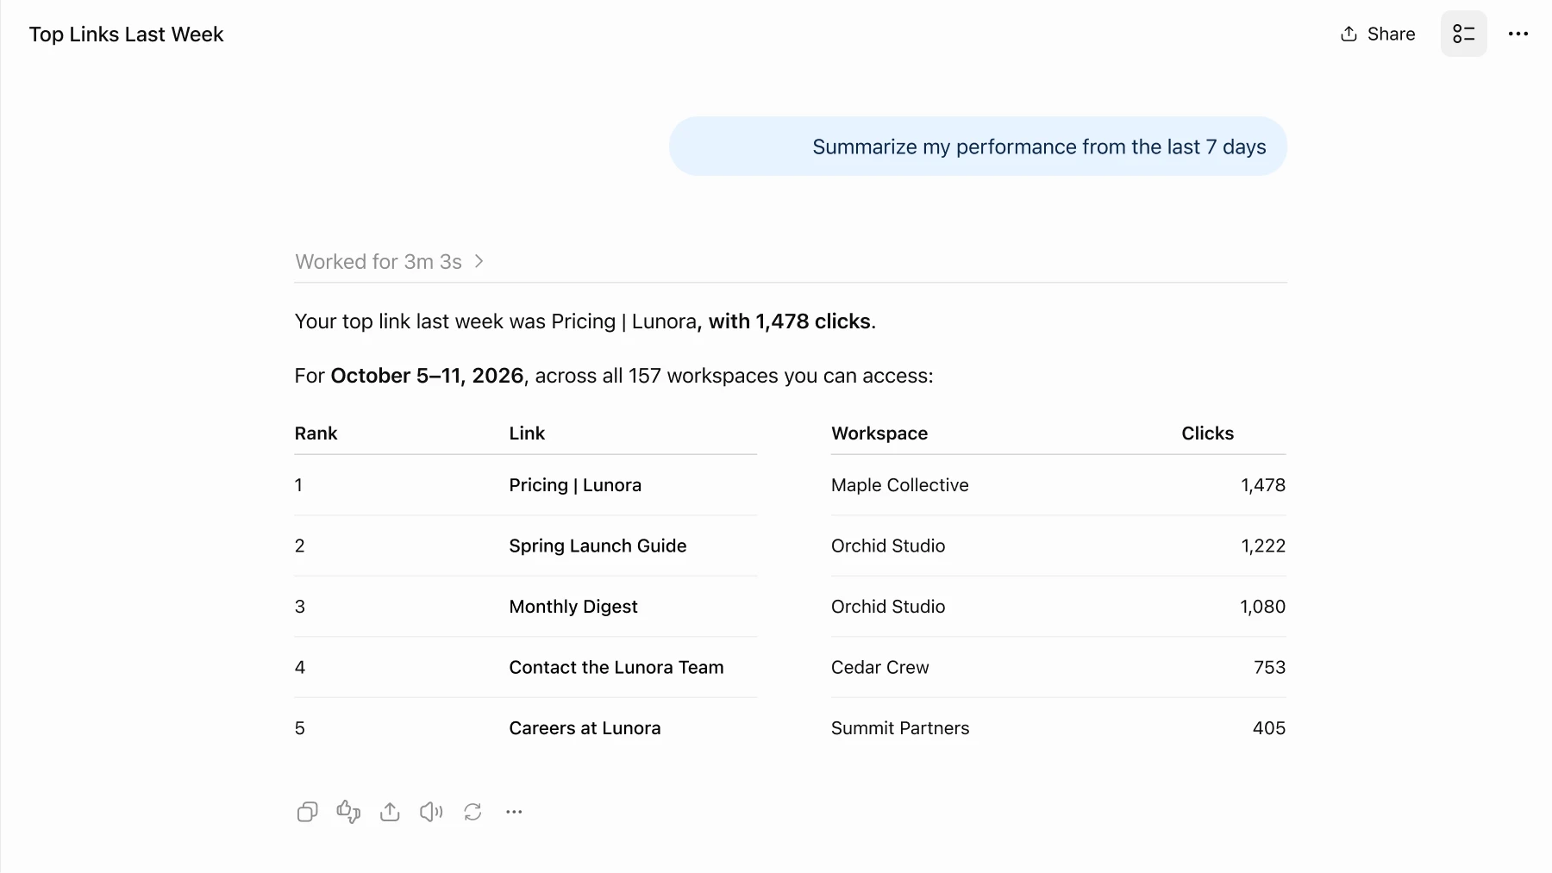Expand the 'Worked for 3m 3s' details
The image size is (1552, 873).
click(x=389, y=262)
